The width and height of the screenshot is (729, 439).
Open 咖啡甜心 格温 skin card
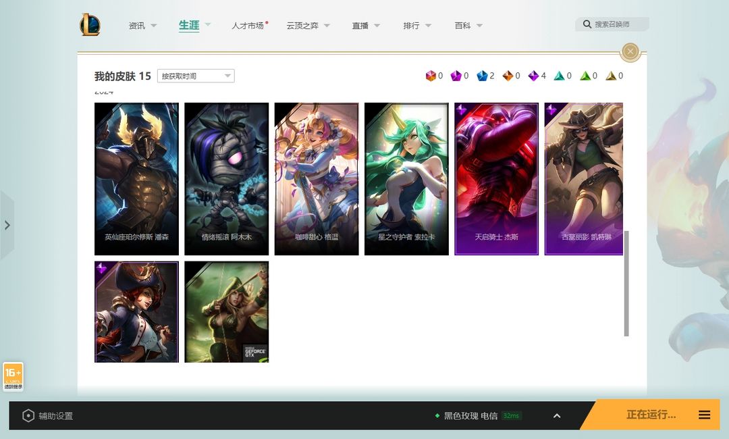[317, 179]
